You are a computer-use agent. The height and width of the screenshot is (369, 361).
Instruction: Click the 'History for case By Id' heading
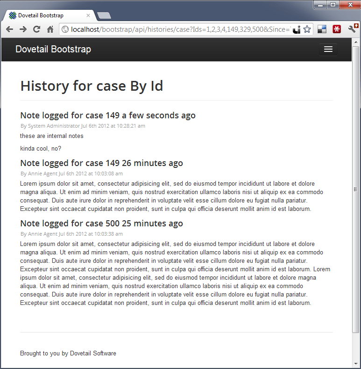coord(92,86)
